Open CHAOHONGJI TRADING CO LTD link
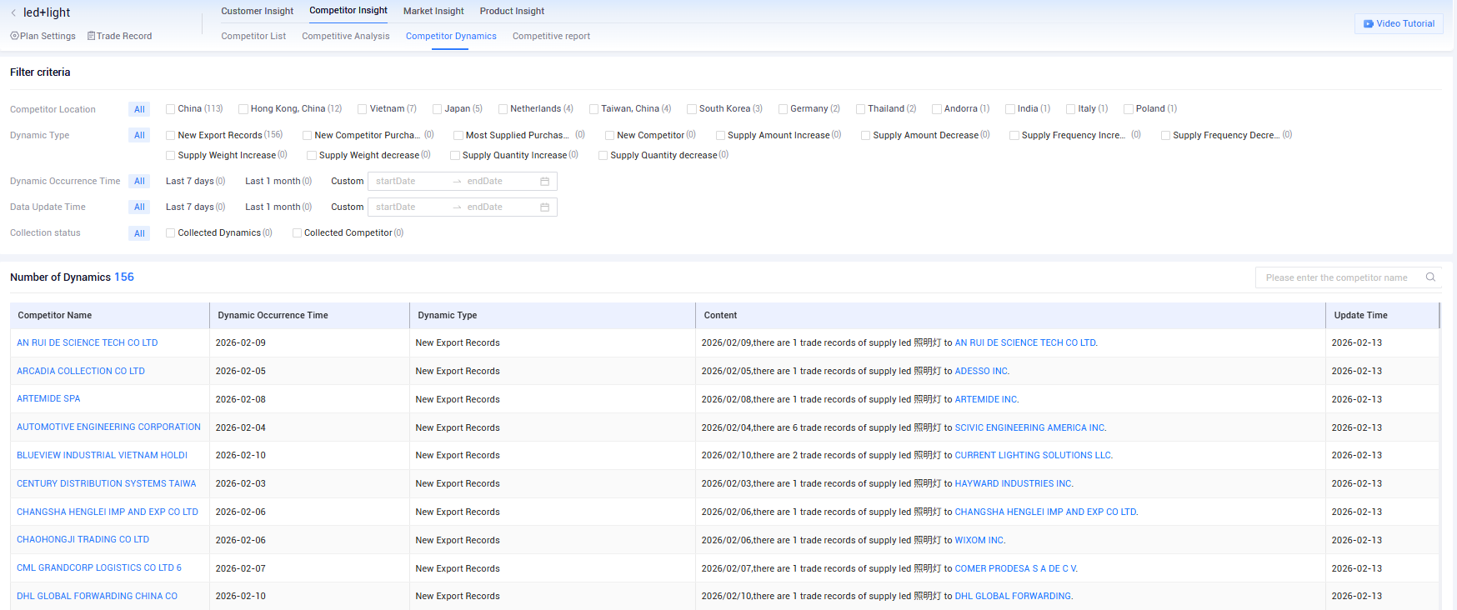The height and width of the screenshot is (610, 1457). [83, 539]
